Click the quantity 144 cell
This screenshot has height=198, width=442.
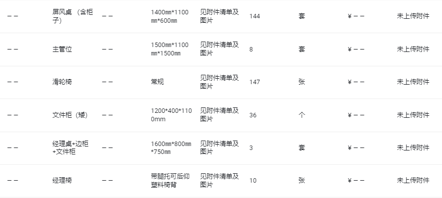(x=255, y=16)
